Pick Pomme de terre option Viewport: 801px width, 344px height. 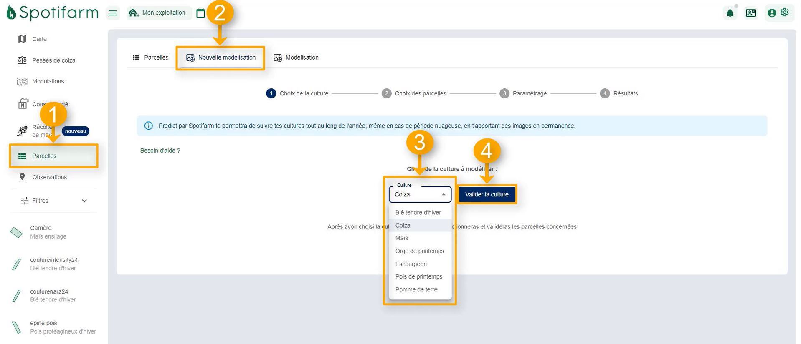pyautogui.click(x=416, y=289)
